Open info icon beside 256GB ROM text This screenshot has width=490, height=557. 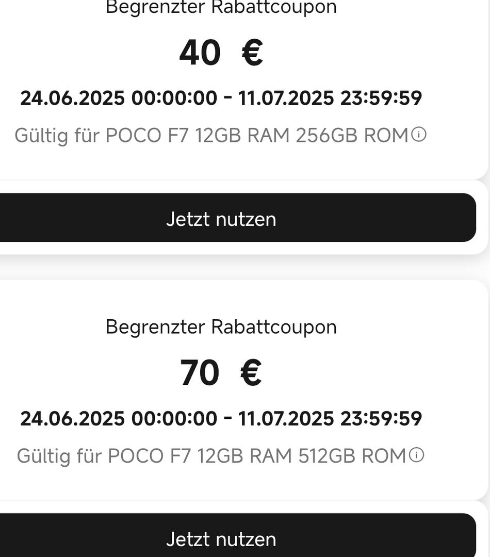click(419, 135)
